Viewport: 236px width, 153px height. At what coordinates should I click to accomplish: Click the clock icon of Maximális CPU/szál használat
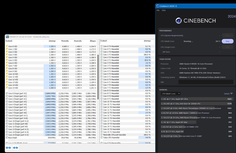coord(101,135)
